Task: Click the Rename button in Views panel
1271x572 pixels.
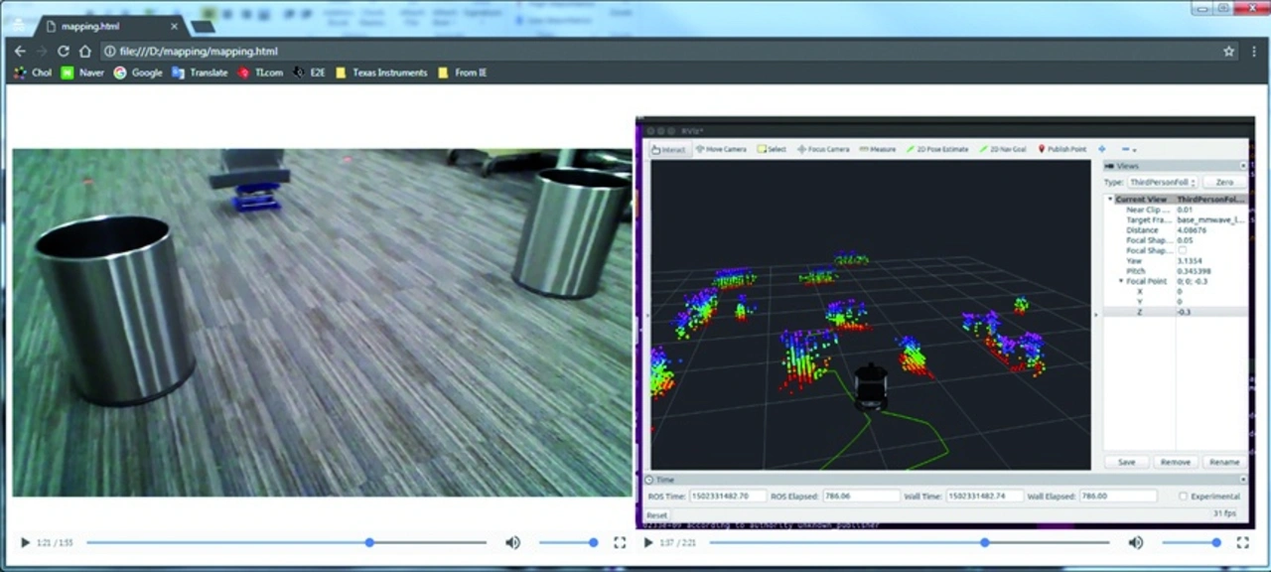Action: pyautogui.click(x=1223, y=462)
